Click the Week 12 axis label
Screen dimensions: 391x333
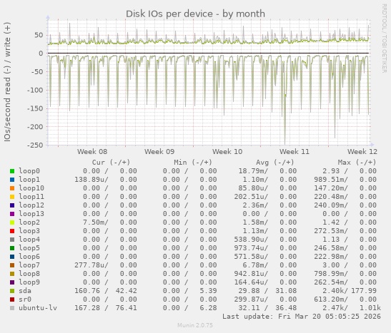pyautogui.click(x=362, y=152)
